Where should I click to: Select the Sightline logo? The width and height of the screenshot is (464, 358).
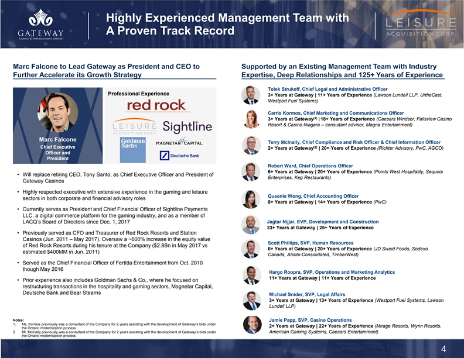(183, 127)
